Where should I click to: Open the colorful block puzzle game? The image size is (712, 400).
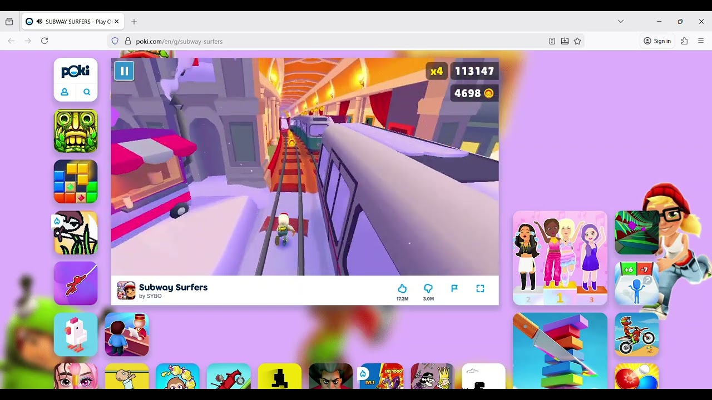76,182
